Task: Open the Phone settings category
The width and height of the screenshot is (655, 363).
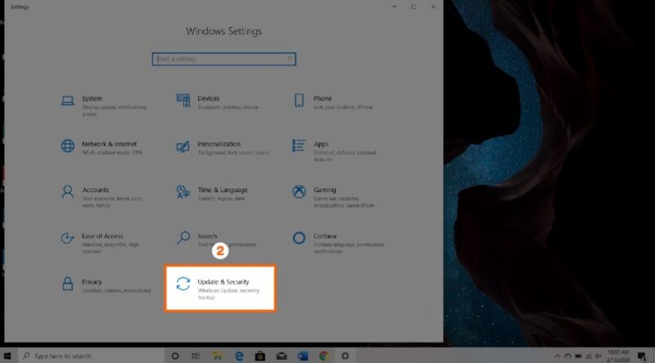Action: (333, 102)
